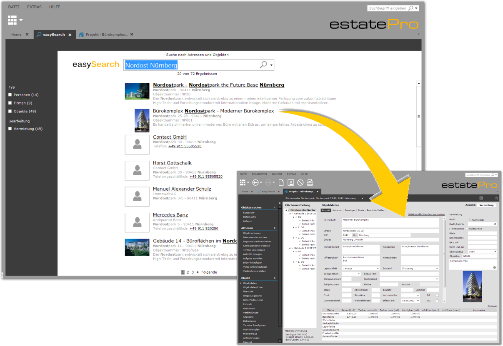Click the New document toolbar icon
Screen dimensions: 503x346
click(281, 182)
